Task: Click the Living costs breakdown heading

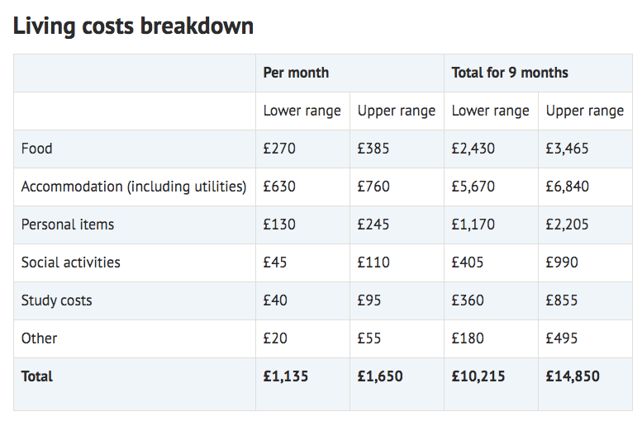Action: [133, 26]
